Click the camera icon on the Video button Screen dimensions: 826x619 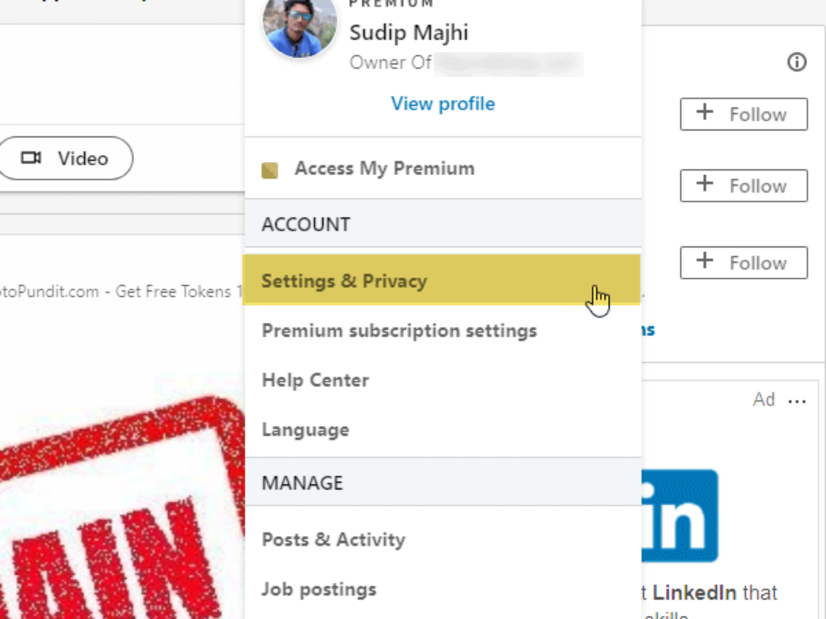pos(31,158)
